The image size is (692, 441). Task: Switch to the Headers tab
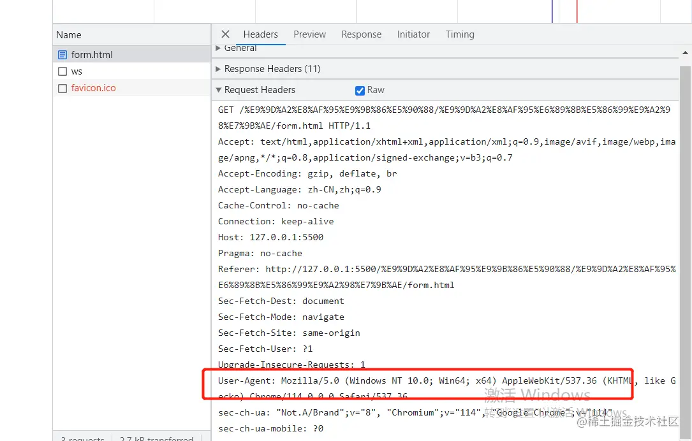click(260, 34)
